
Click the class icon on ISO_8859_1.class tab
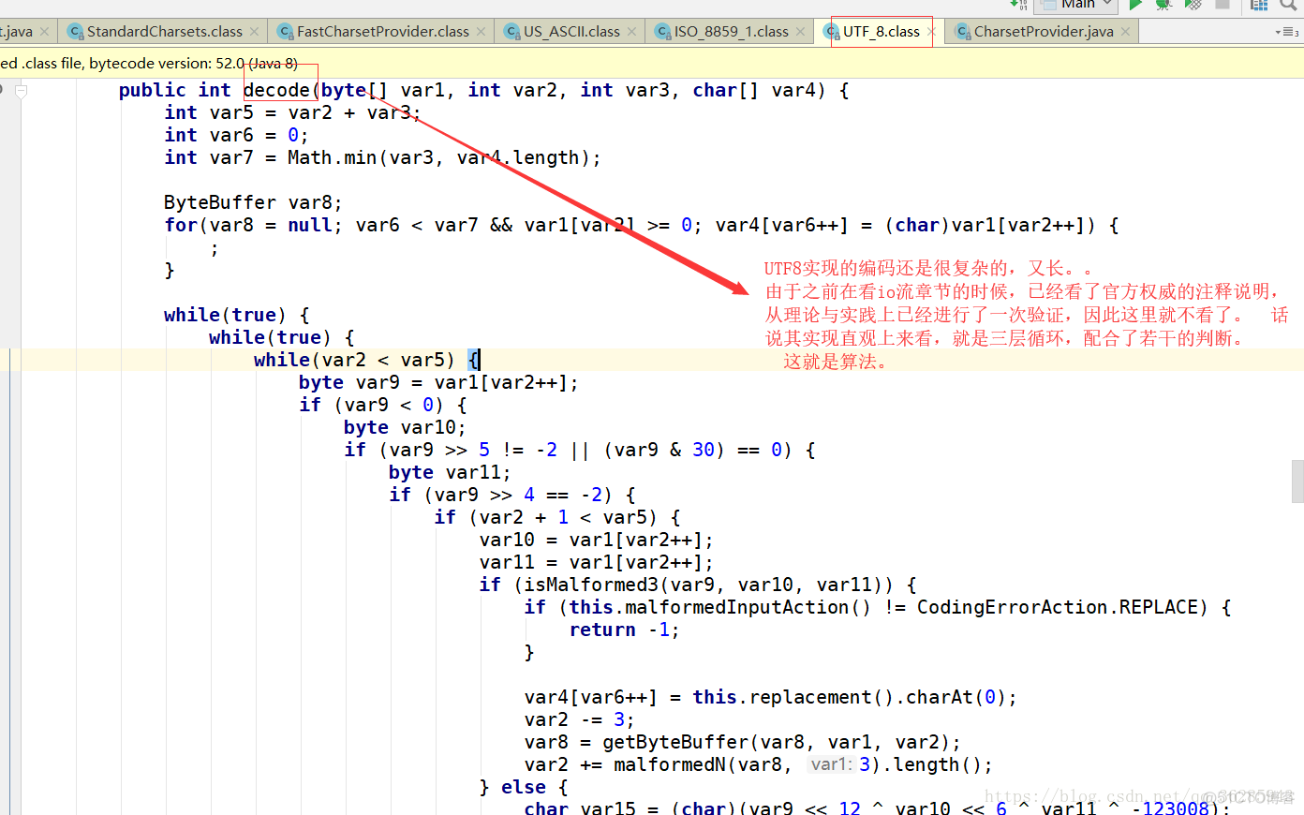(662, 32)
